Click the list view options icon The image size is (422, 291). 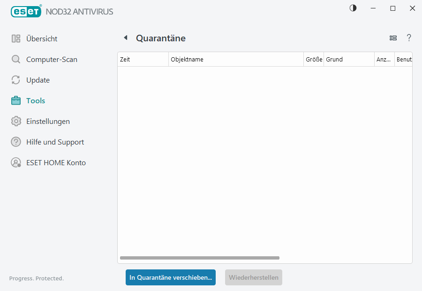(393, 38)
